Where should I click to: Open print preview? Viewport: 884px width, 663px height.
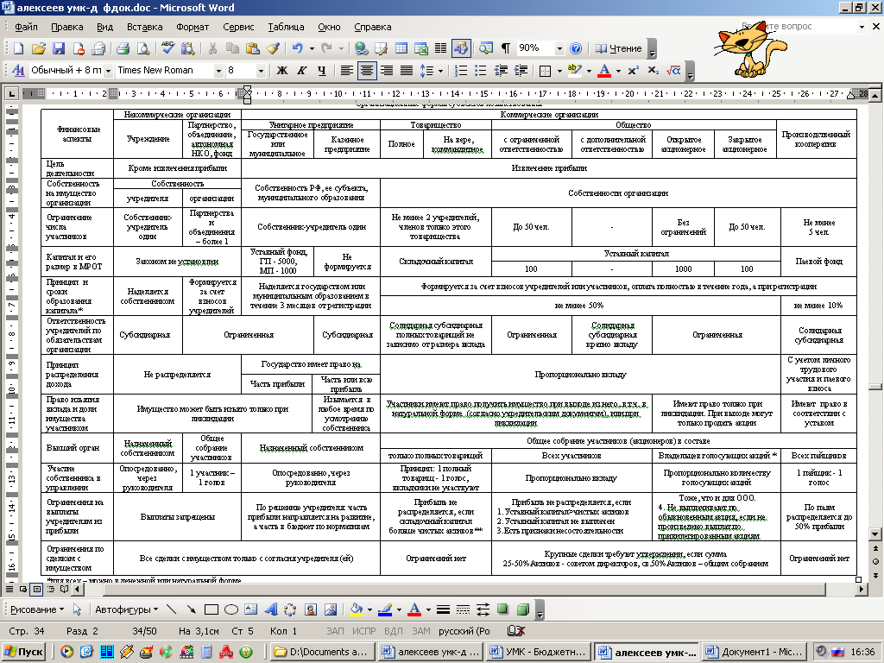point(143,48)
